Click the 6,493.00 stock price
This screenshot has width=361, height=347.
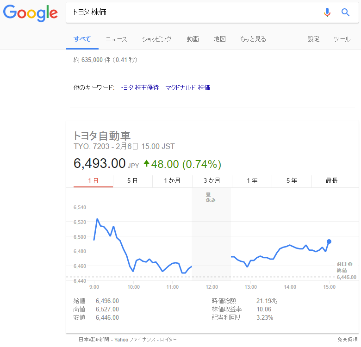(x=100, y=163)
